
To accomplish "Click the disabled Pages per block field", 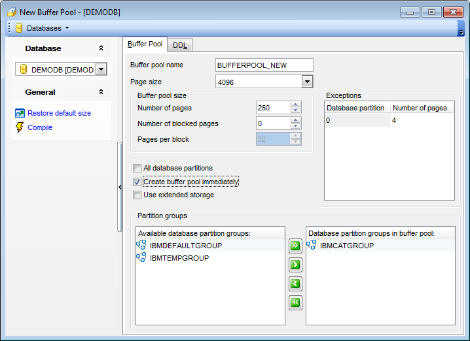I will coord(274,139).
